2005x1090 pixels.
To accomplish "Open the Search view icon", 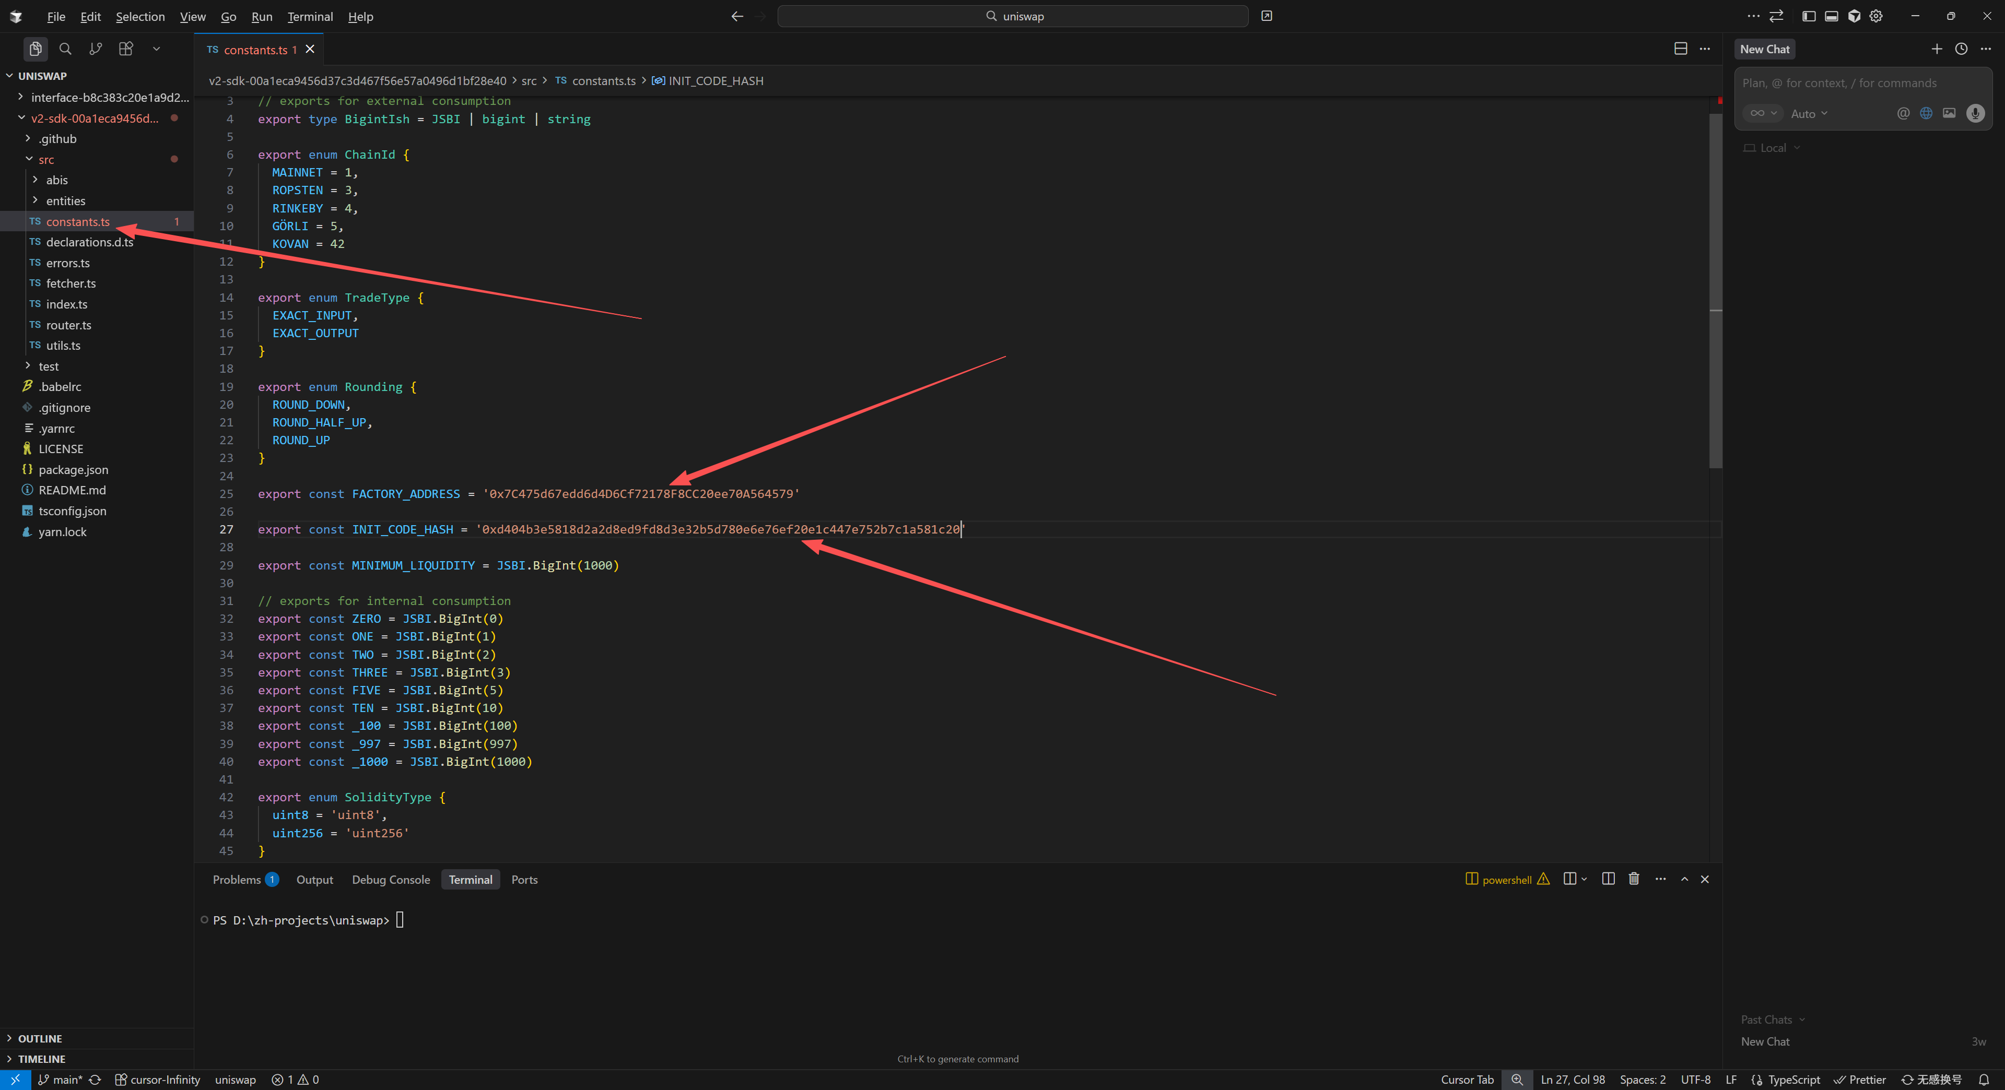I will coord(65,49).
